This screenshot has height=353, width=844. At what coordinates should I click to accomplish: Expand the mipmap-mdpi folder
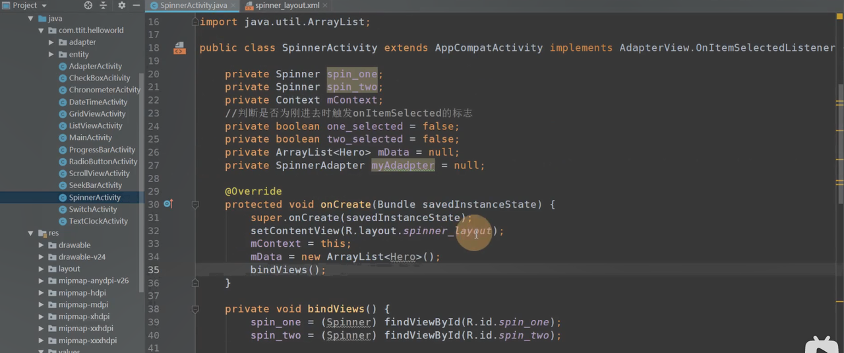tap(41, 304)
